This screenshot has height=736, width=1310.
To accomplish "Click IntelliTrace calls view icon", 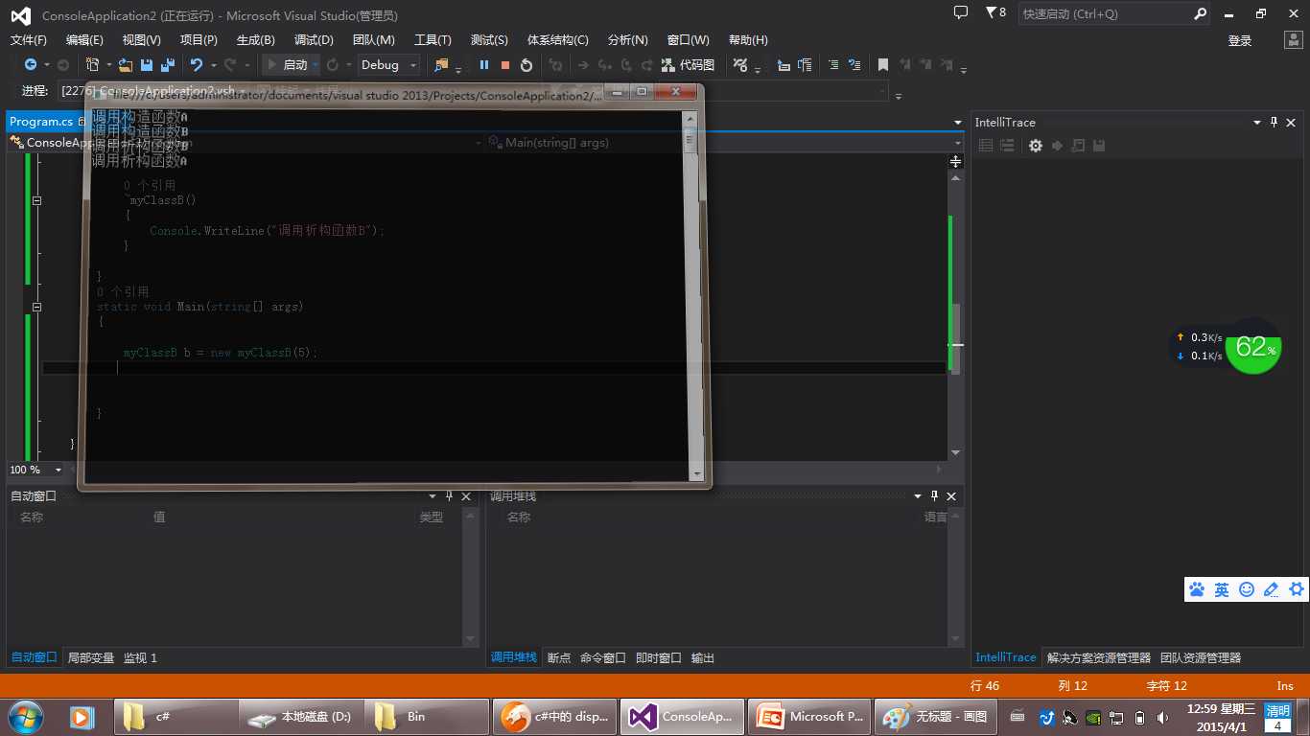I will coord(1007,146).
